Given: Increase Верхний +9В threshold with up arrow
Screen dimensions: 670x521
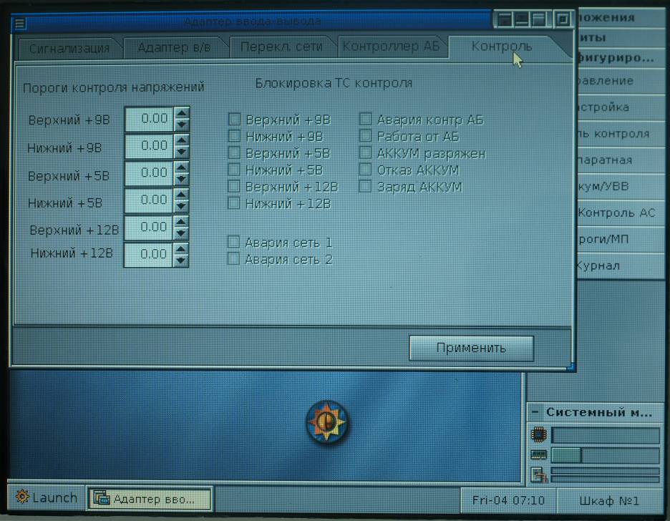Looking at the screenshot, I should (182, 113).
